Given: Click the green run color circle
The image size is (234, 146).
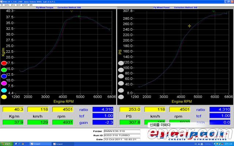Looking at the screenshot, I should click(4, 70).
